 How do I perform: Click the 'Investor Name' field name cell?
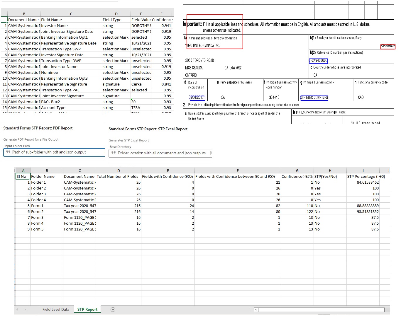pos(71,26)
